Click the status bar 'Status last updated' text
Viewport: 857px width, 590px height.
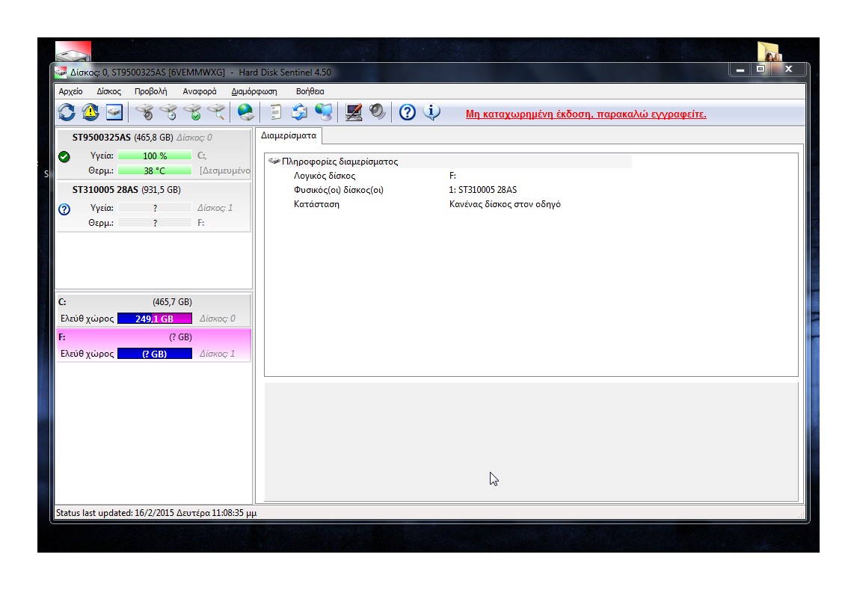pos(156,513)
